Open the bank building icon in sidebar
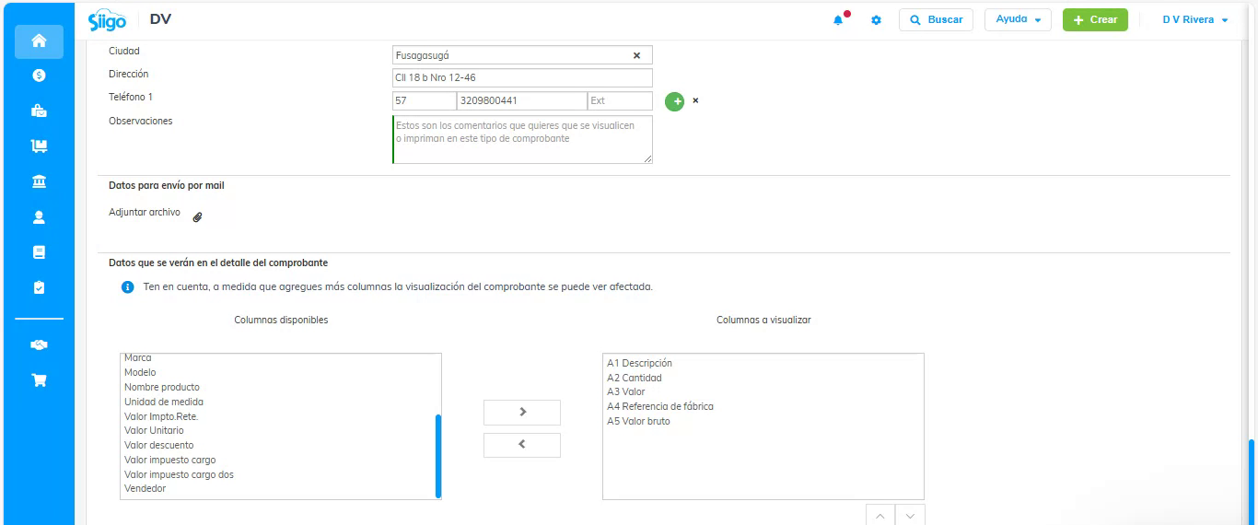The width and height of the screenshot is (1258, 525). click(39, 181)
